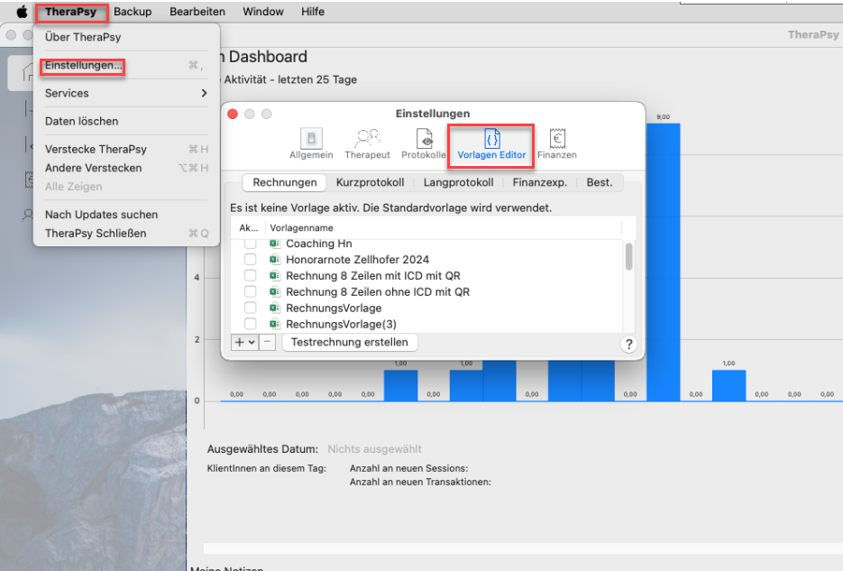Viewport: 843px width, 571px height.
Task: Choose Über TheraPsy menu entry
Action: point(83,37)
